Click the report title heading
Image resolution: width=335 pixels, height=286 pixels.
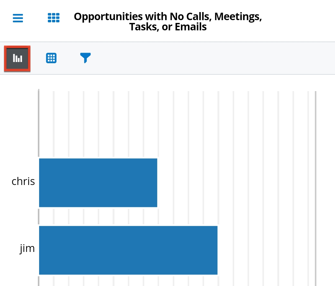[168, 22]
